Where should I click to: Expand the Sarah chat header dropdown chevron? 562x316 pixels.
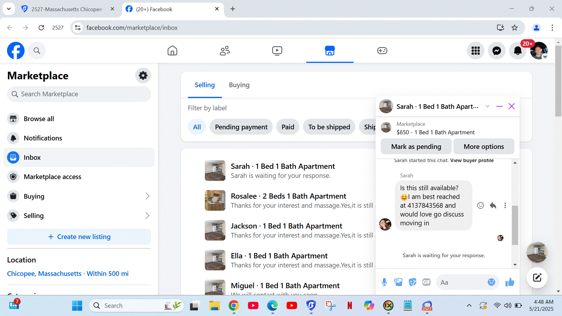[x=487, y=106]
